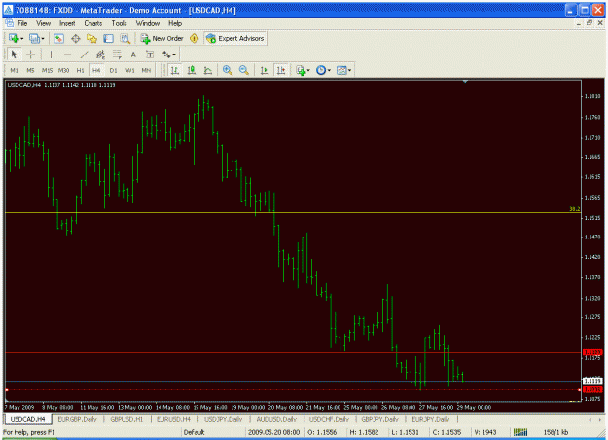
Task: Toggle Chart Shift option
Action: pyautogui.click(x=281, y=70)
